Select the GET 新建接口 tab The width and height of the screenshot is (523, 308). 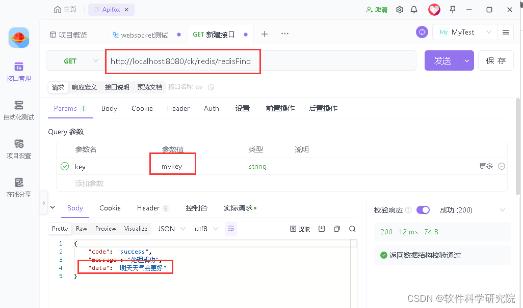click(x=214, y=35)
